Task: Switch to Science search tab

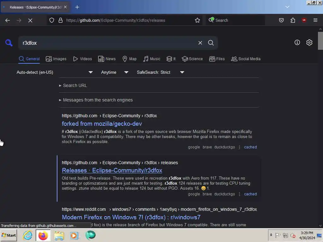Action: point(192,59)
